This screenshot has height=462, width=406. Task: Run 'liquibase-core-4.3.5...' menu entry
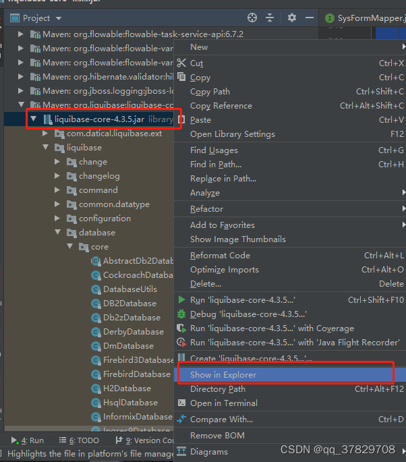pyautogui.click(x=290, y=299)
